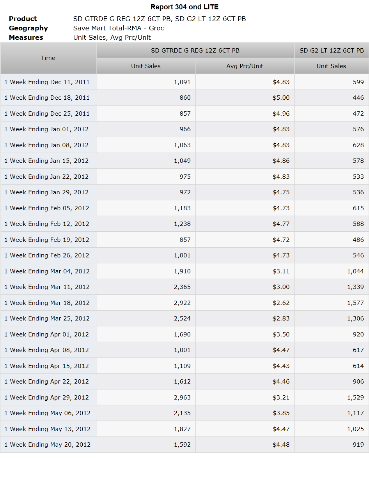Click the 2,963 unit sales cell
This screenshot has width=369, height=500.
pyautogui.click(x=146, y=397)
